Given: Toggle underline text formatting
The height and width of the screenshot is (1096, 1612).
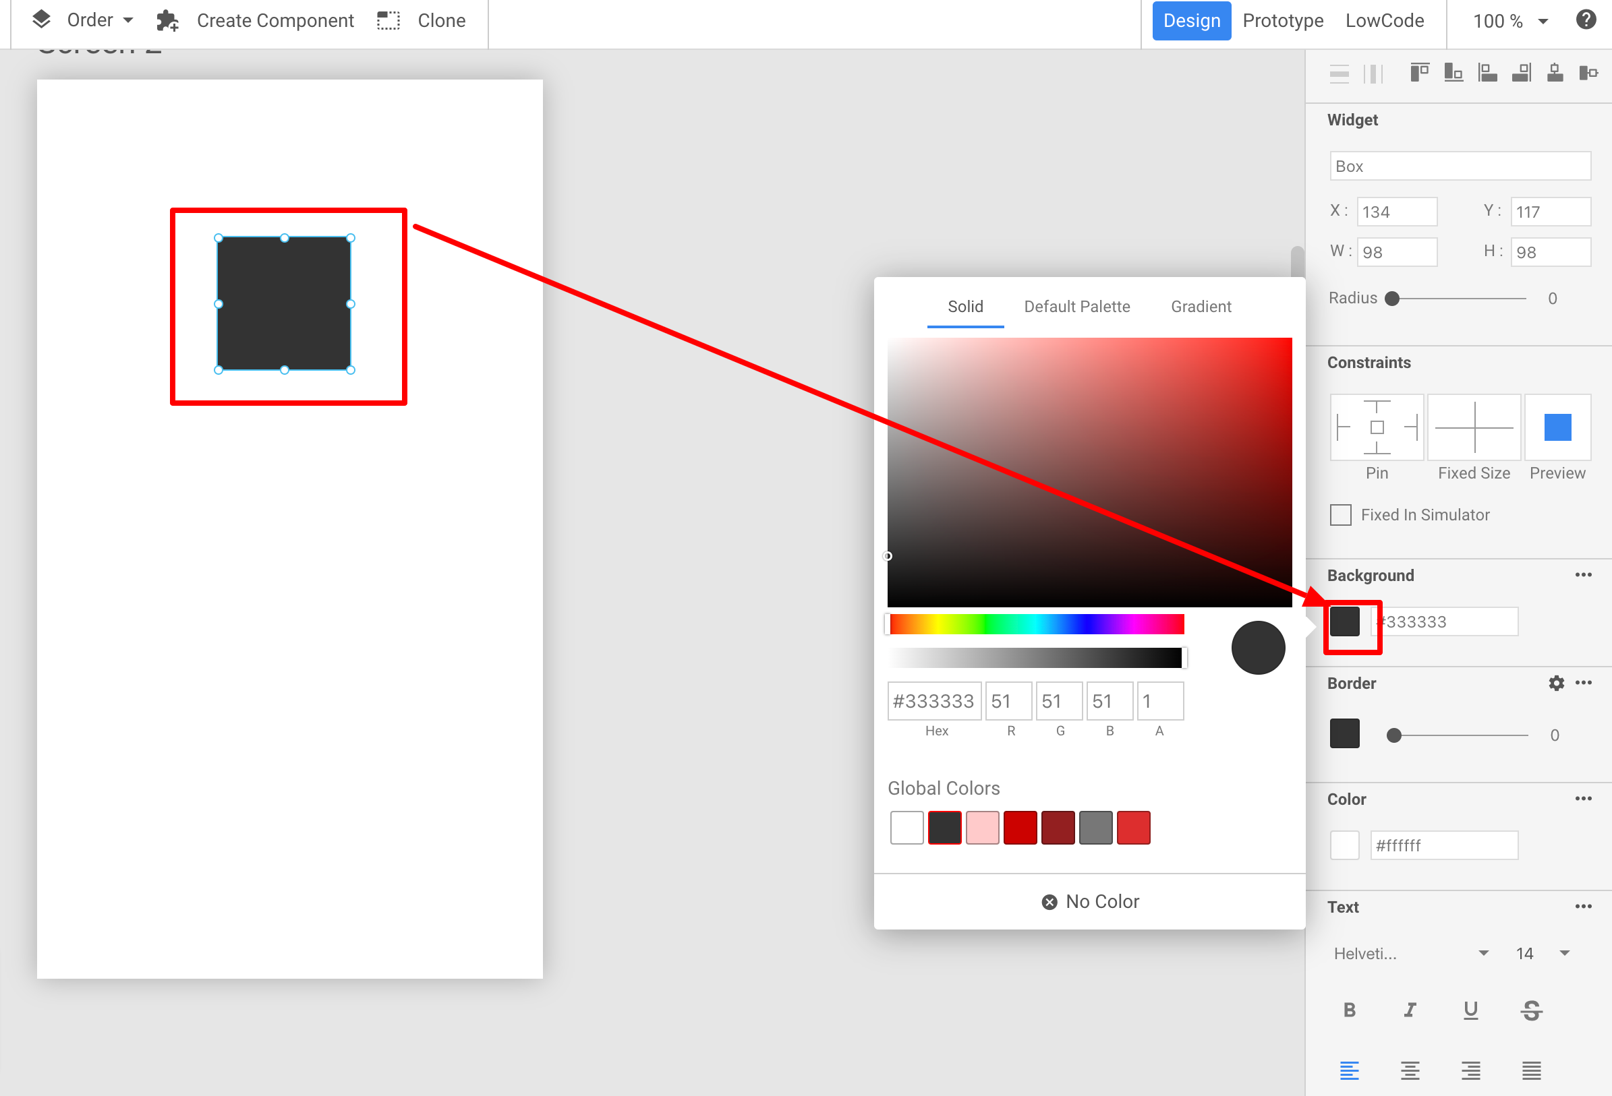Looking at the screenshot, I should click(x=1470, y=1010).
